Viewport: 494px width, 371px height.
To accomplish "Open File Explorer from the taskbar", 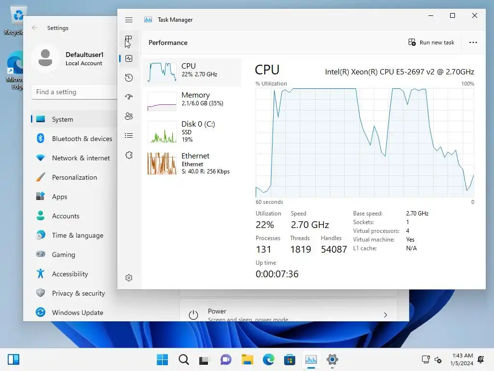I will (247, 359).
